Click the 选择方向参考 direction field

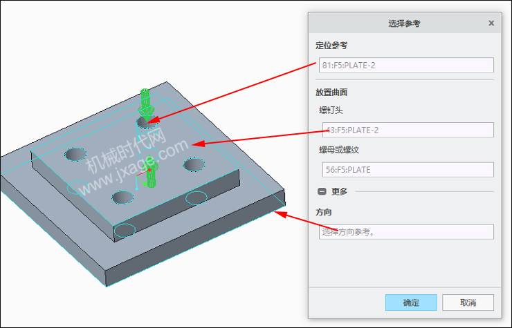[x=406, y=232]
